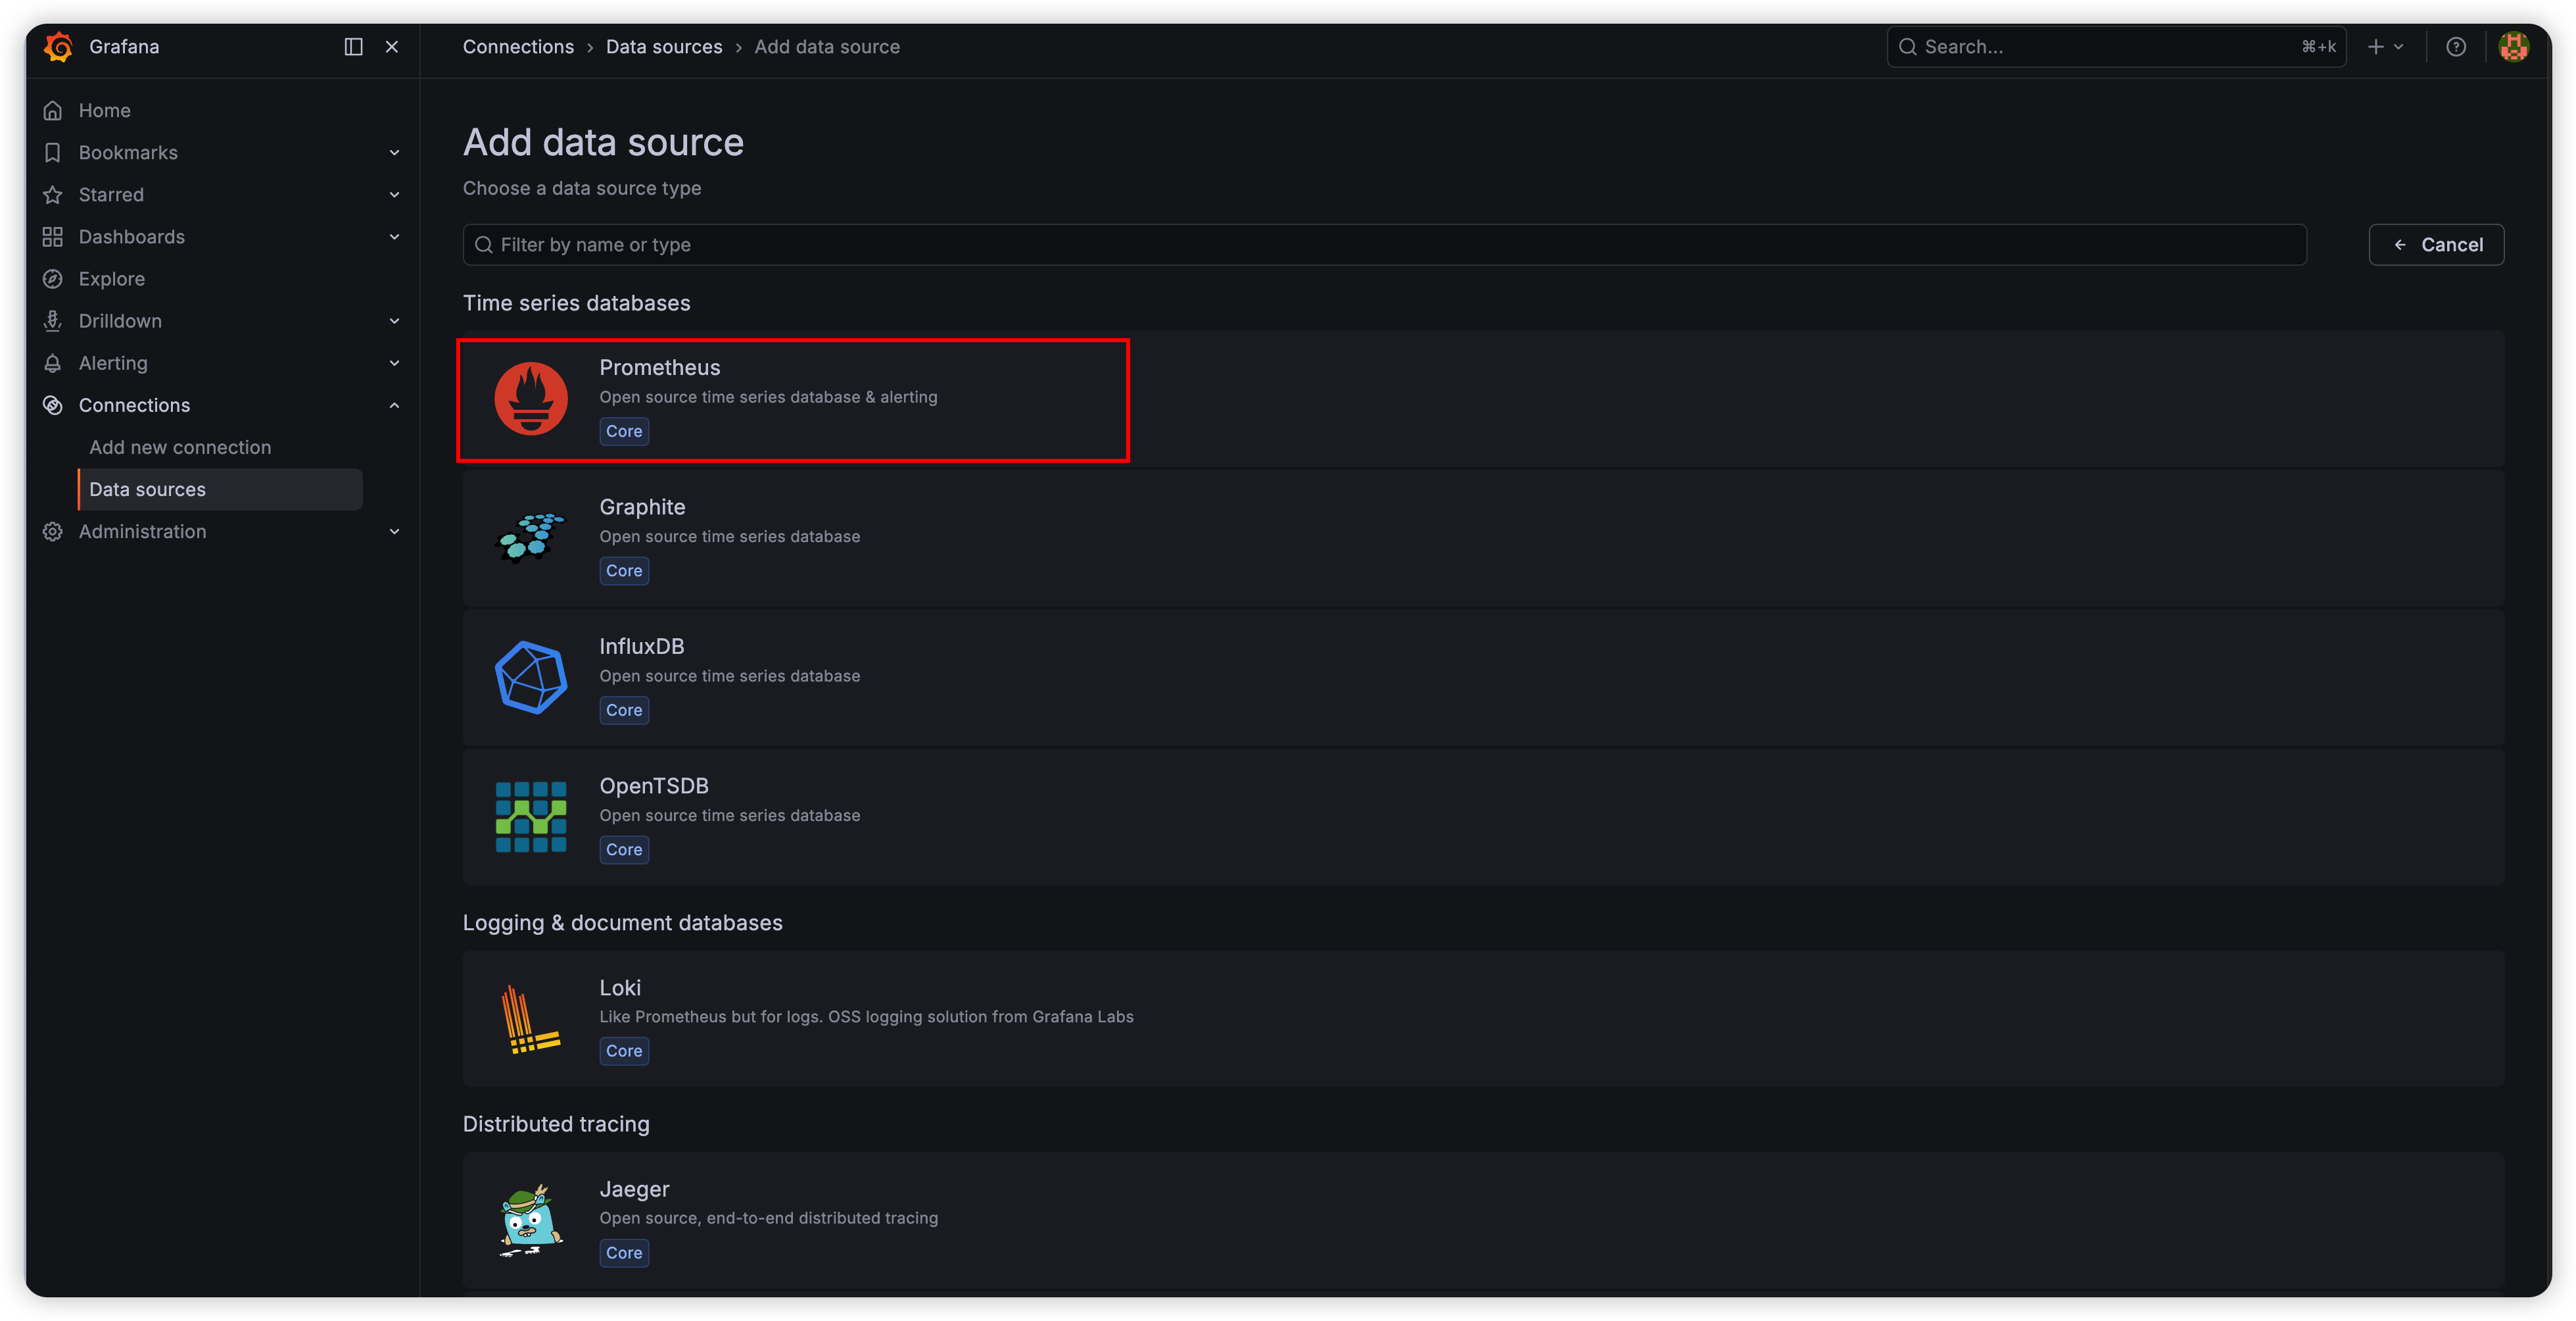2576x1321 pixels.
Task: Choose OpenTSDB data source
Action: tap(1483, 818)
